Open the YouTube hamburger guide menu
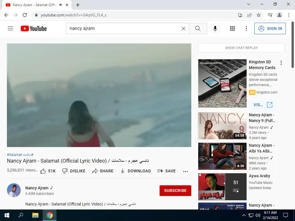This screenshot has width=295, height=221. click(x=10, y=28)
